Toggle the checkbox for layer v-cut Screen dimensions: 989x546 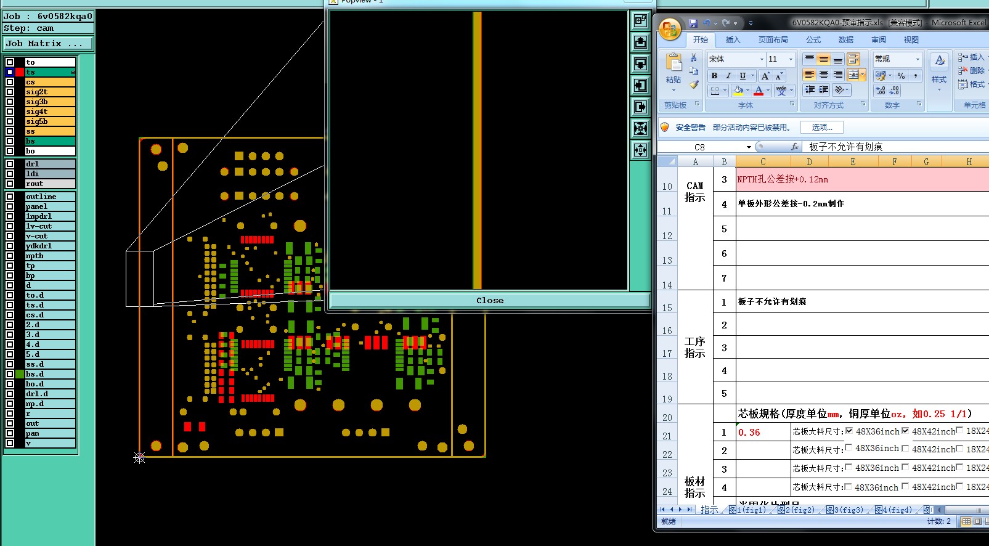10,236
